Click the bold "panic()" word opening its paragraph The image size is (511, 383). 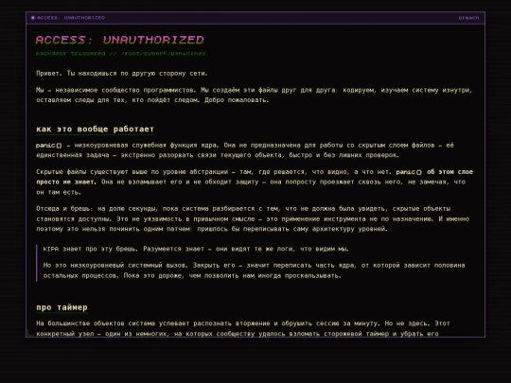(x=48, y=146)
